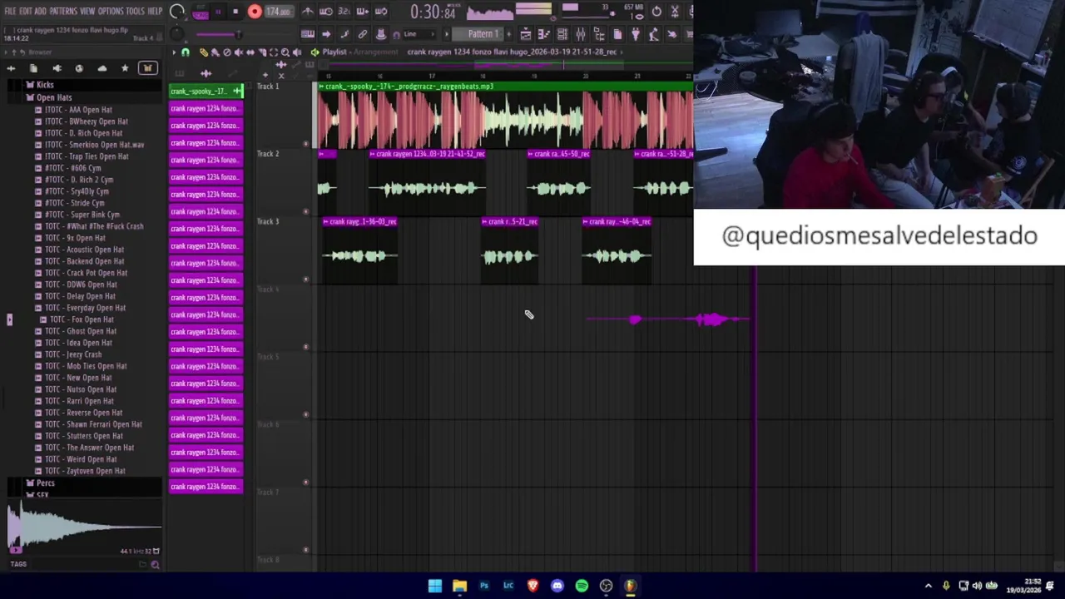This screenshot has height=599, width=1065.
Task: Open the PATTERNS menu
Action: pyautogui.click(x=63, y=11)
